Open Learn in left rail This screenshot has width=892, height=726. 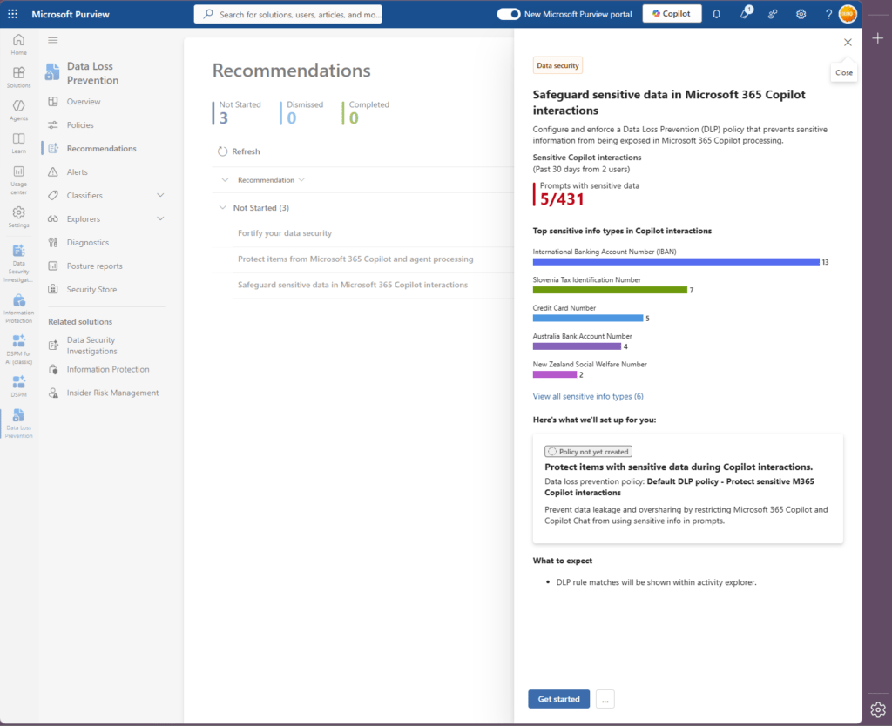(x=19, y=144)
